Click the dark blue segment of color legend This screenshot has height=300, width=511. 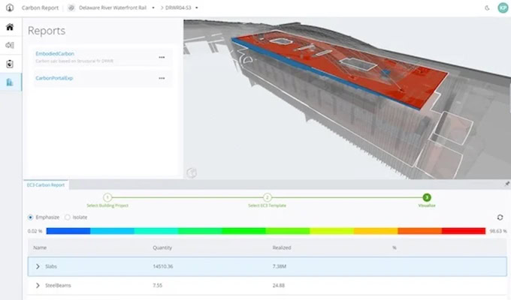tap(68, 231)
